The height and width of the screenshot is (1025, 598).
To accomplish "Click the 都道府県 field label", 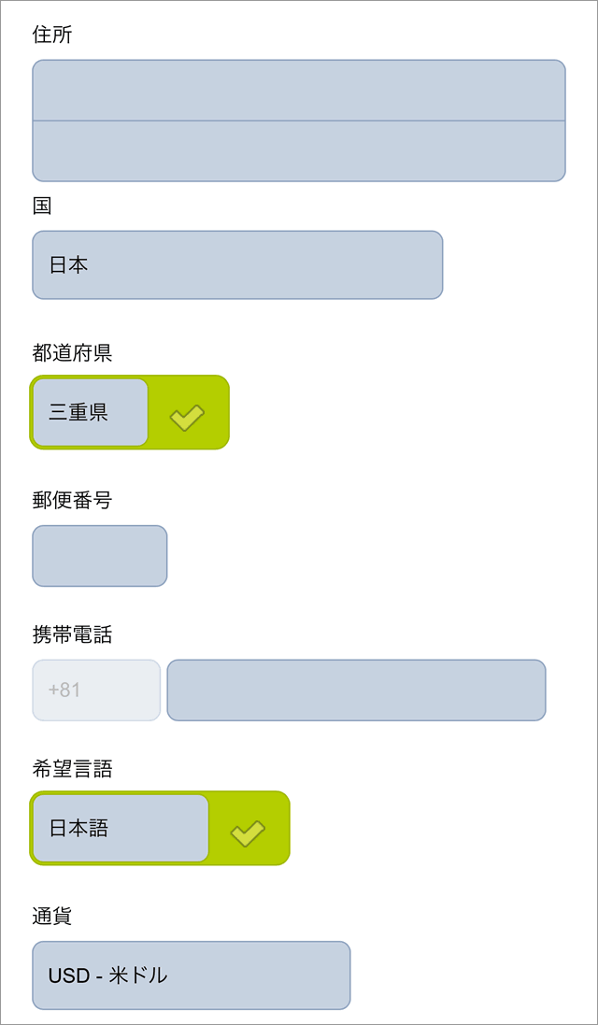I will (x=72, y=353).
